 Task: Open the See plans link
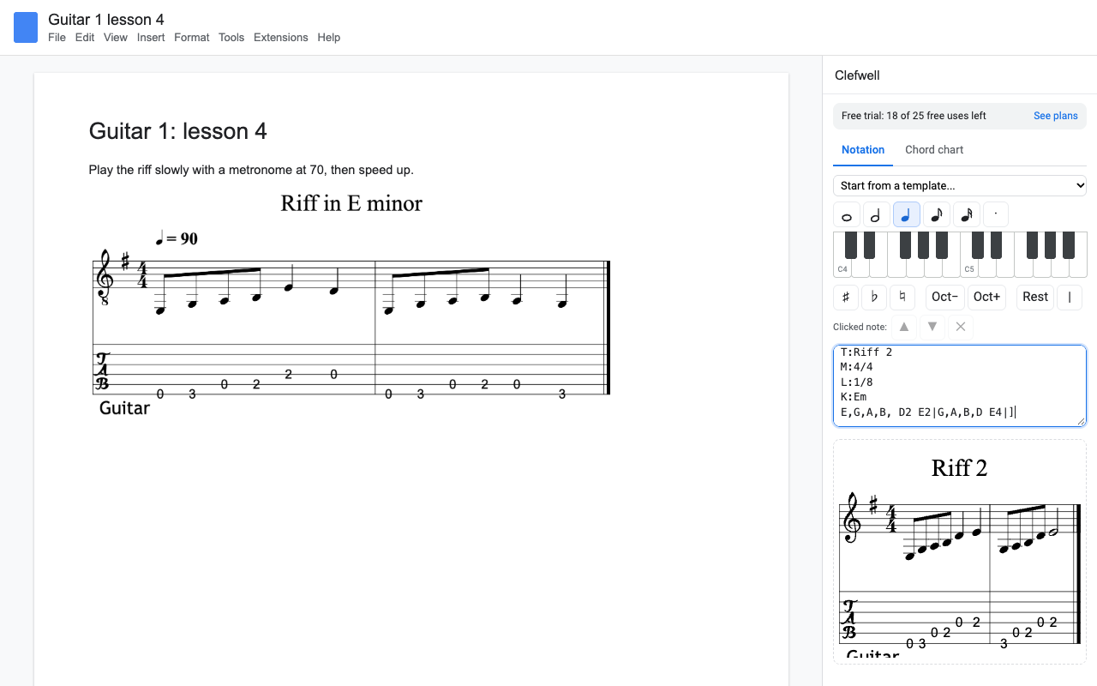click(x=1056, y=116)
